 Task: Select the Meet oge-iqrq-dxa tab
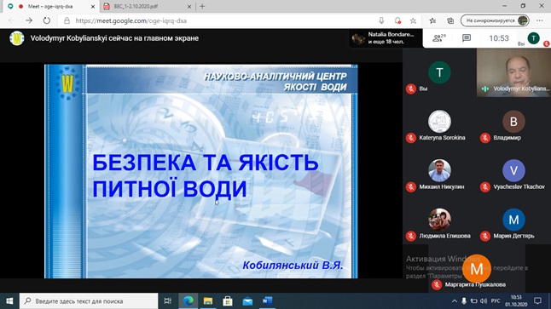tap(52, 6)
